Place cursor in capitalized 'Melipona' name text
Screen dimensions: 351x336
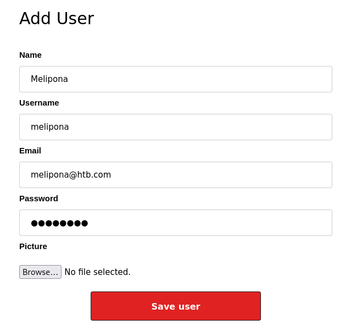pyautogui.click(x=49, y=79)
